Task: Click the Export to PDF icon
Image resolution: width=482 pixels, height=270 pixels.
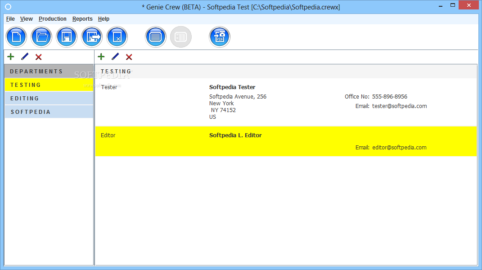Action: tap(220, 37)
